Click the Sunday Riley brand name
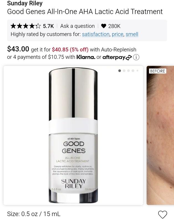Image resolution: width=174 pixels, height=221 pixels. 25,3
